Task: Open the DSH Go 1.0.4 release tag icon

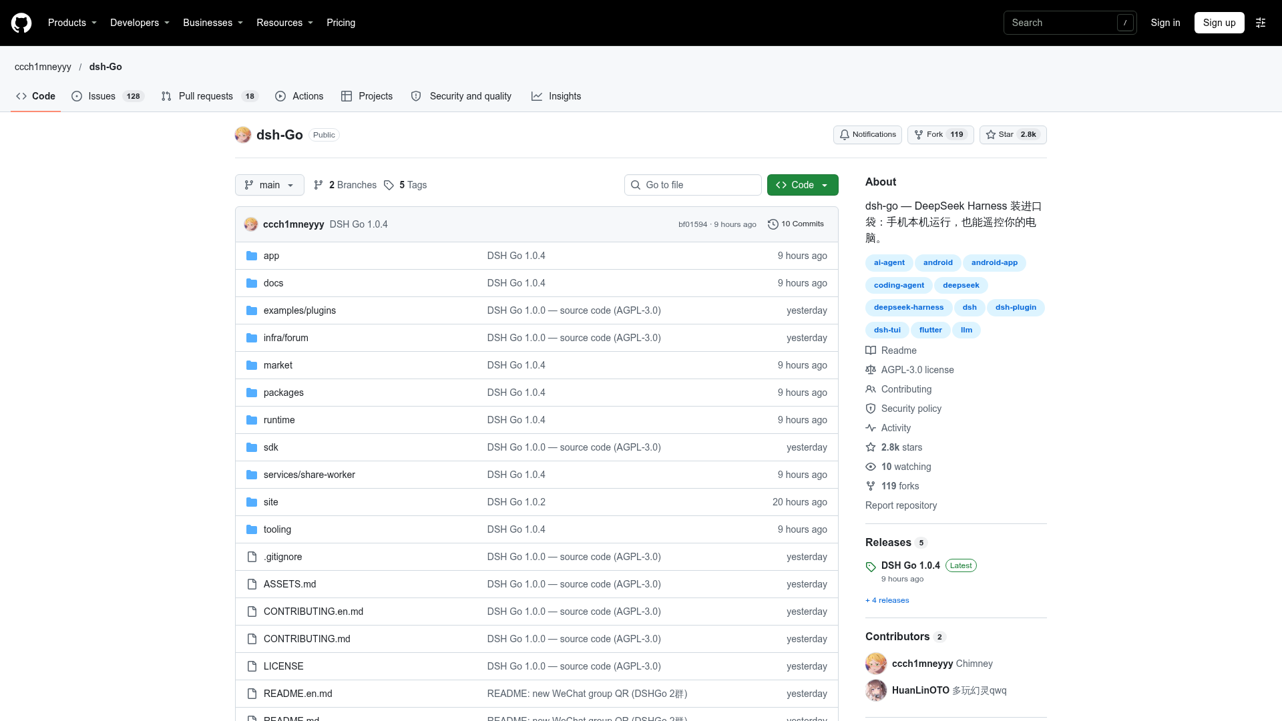Action: coord(871,567)
